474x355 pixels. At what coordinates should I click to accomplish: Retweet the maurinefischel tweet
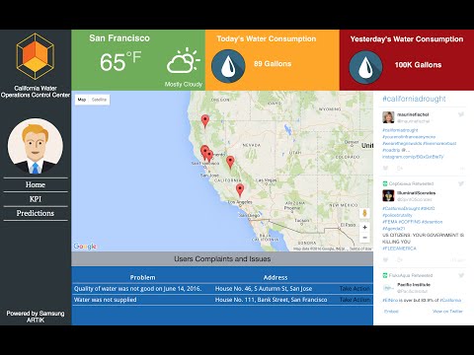click(400, 169)
